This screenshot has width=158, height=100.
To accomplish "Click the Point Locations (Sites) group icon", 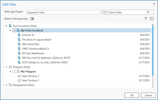I will click(x=10, y=26).
